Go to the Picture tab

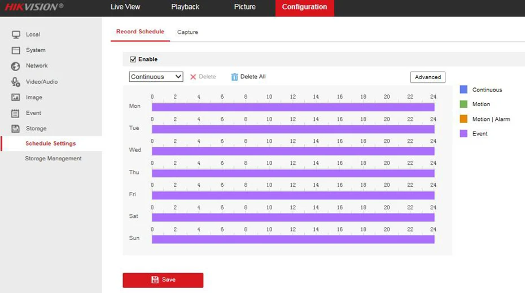pyautogui.click(x=245, y=7)
